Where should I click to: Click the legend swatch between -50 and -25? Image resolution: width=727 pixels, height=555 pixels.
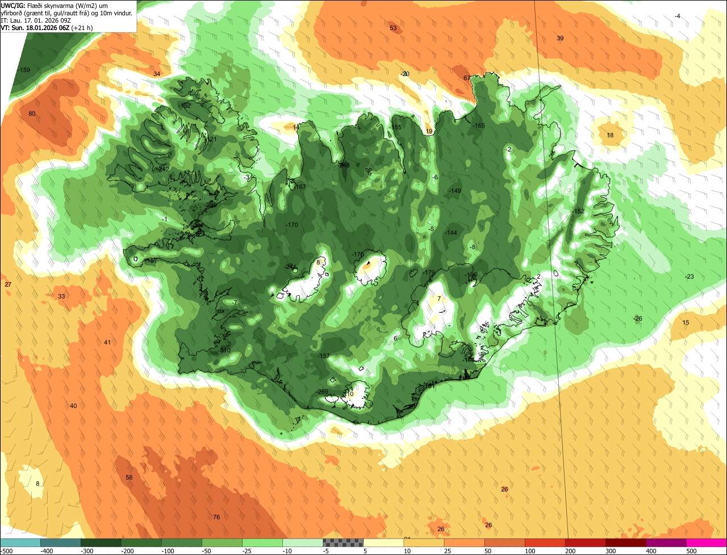pos(222,543)
